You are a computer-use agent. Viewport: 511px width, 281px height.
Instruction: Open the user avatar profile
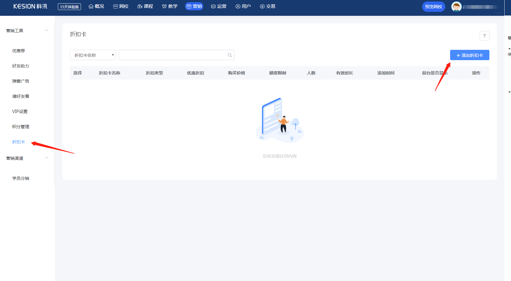click(x=456, y=7)
